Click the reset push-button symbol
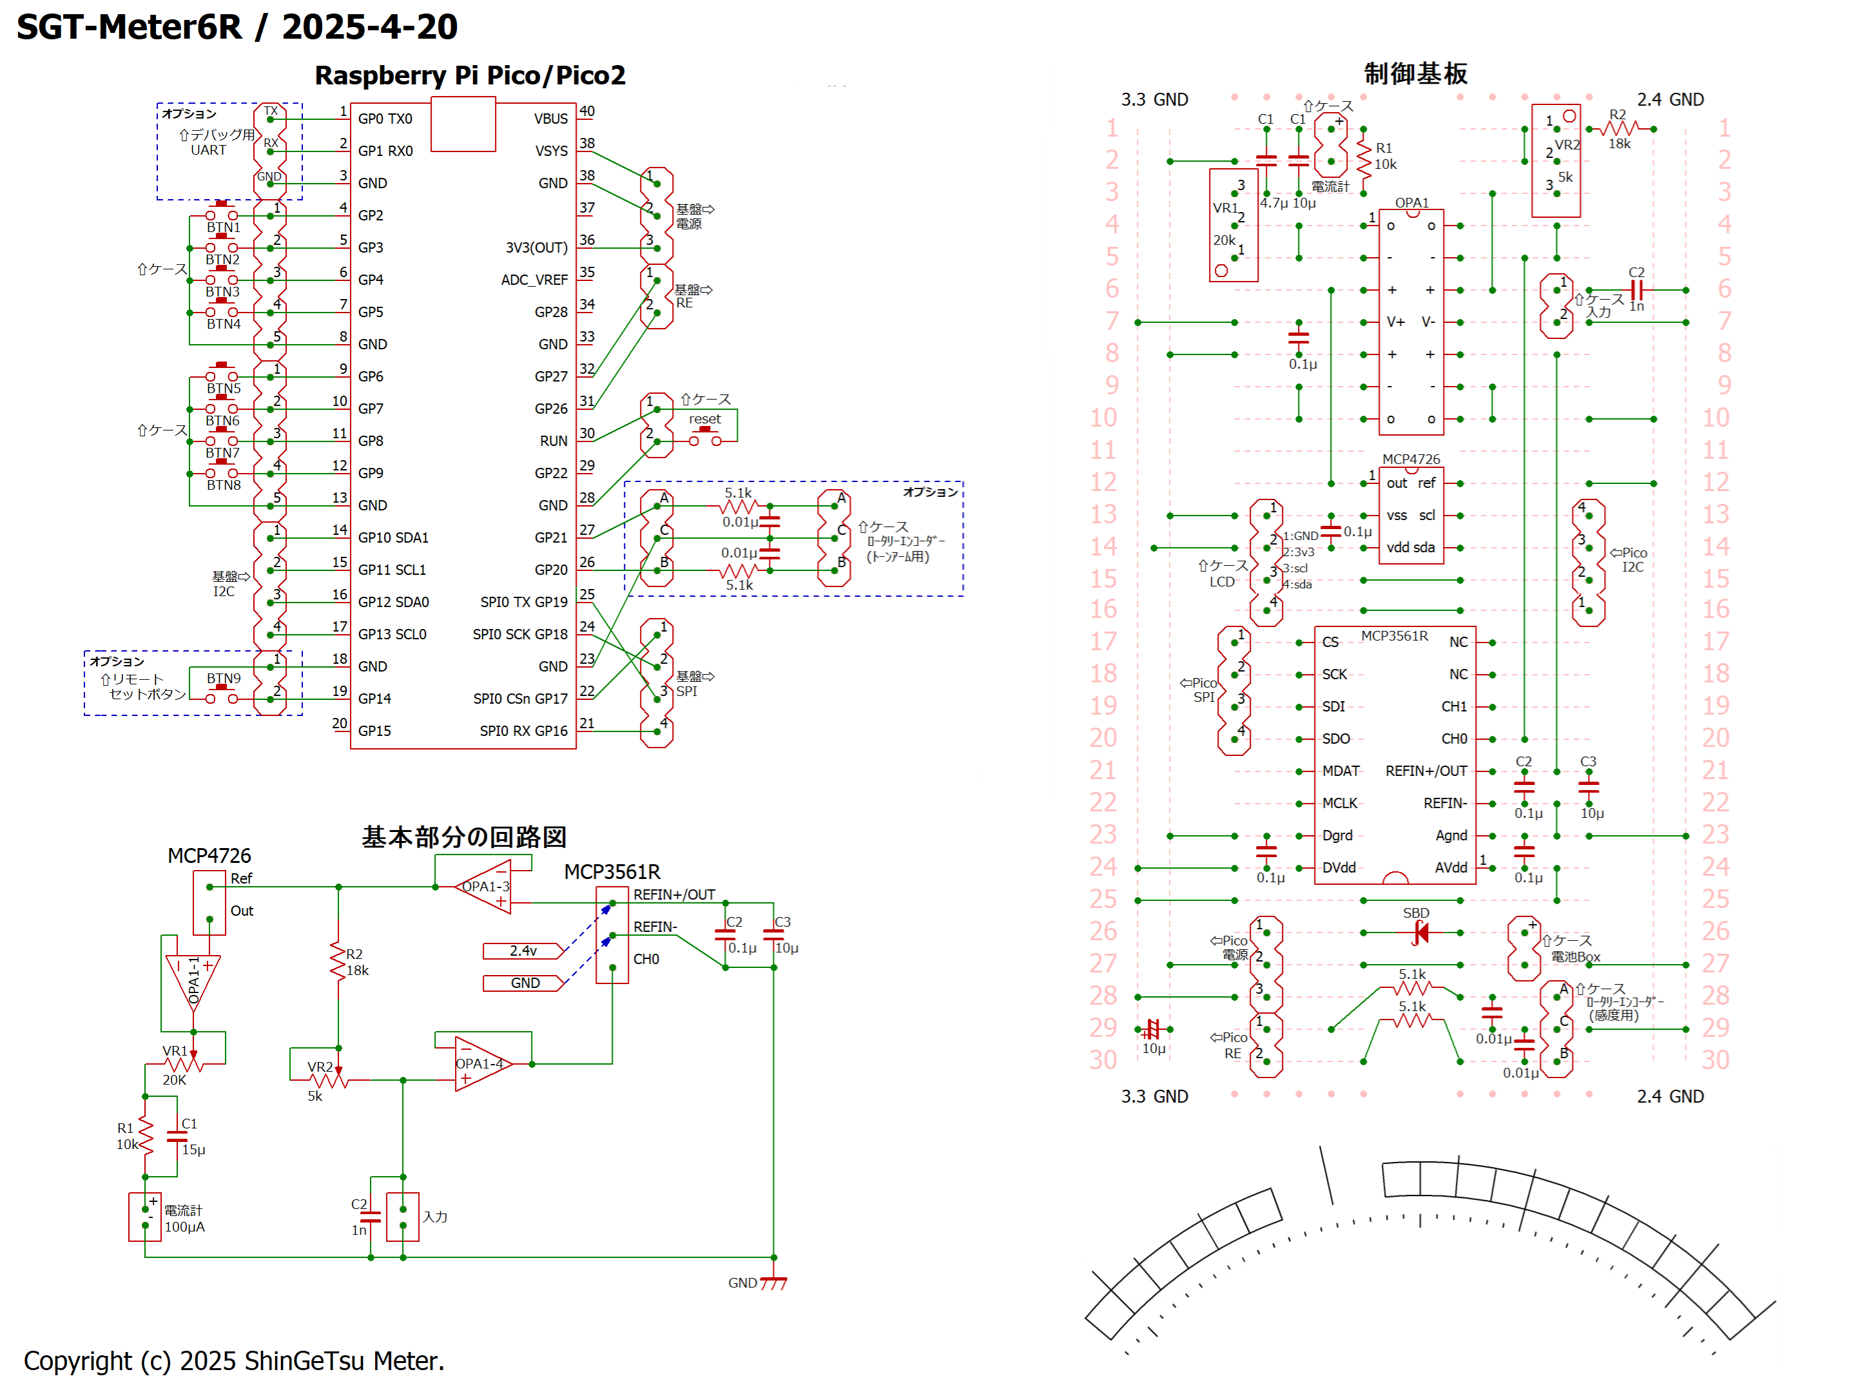1856x1392 pixels. point(705,436)
